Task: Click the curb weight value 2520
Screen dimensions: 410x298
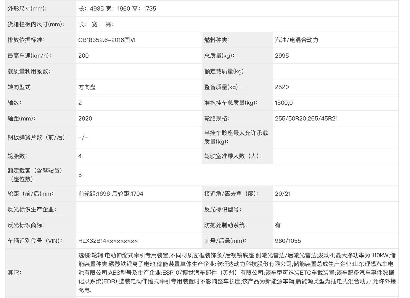Action: pos(282,87)
